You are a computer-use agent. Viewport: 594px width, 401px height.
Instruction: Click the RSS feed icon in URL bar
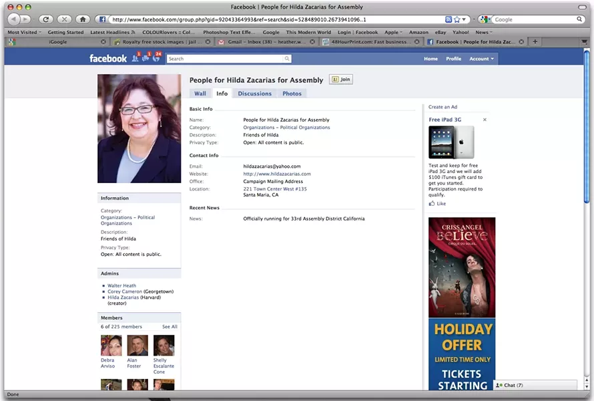448,19
